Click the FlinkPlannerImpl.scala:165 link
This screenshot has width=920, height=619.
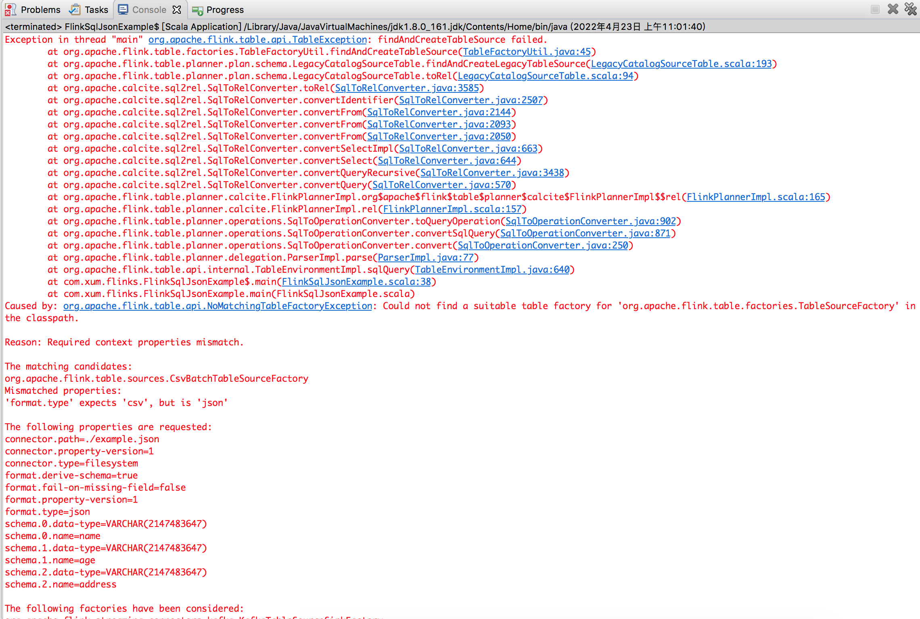point(756,197)
